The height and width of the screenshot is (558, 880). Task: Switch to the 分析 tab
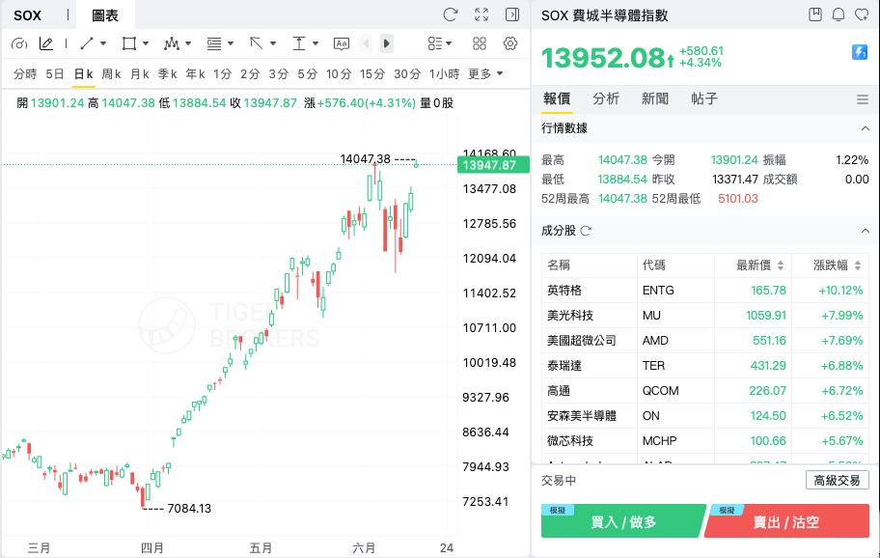pyautogui.click(x=606, y=98)
